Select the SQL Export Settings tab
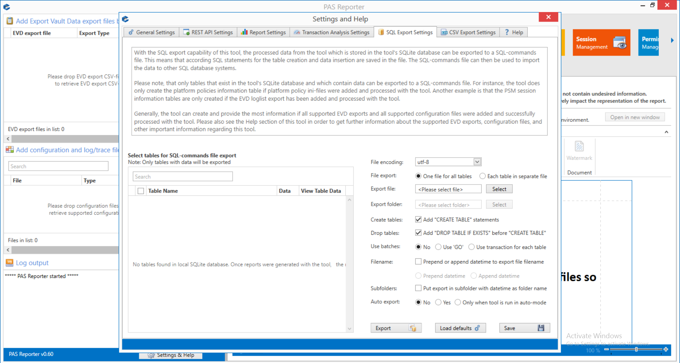Viewport: 680px width, 363px height. (x=406, y=32)
